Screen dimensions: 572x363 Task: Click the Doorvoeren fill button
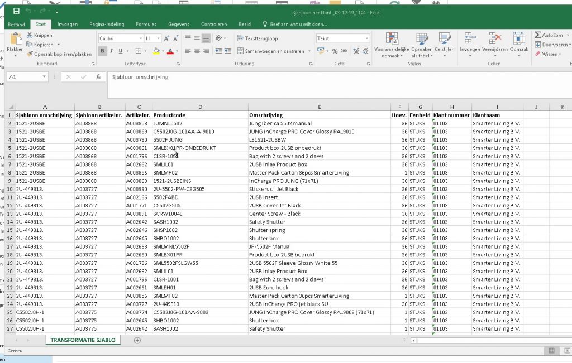tap(551, 45)
